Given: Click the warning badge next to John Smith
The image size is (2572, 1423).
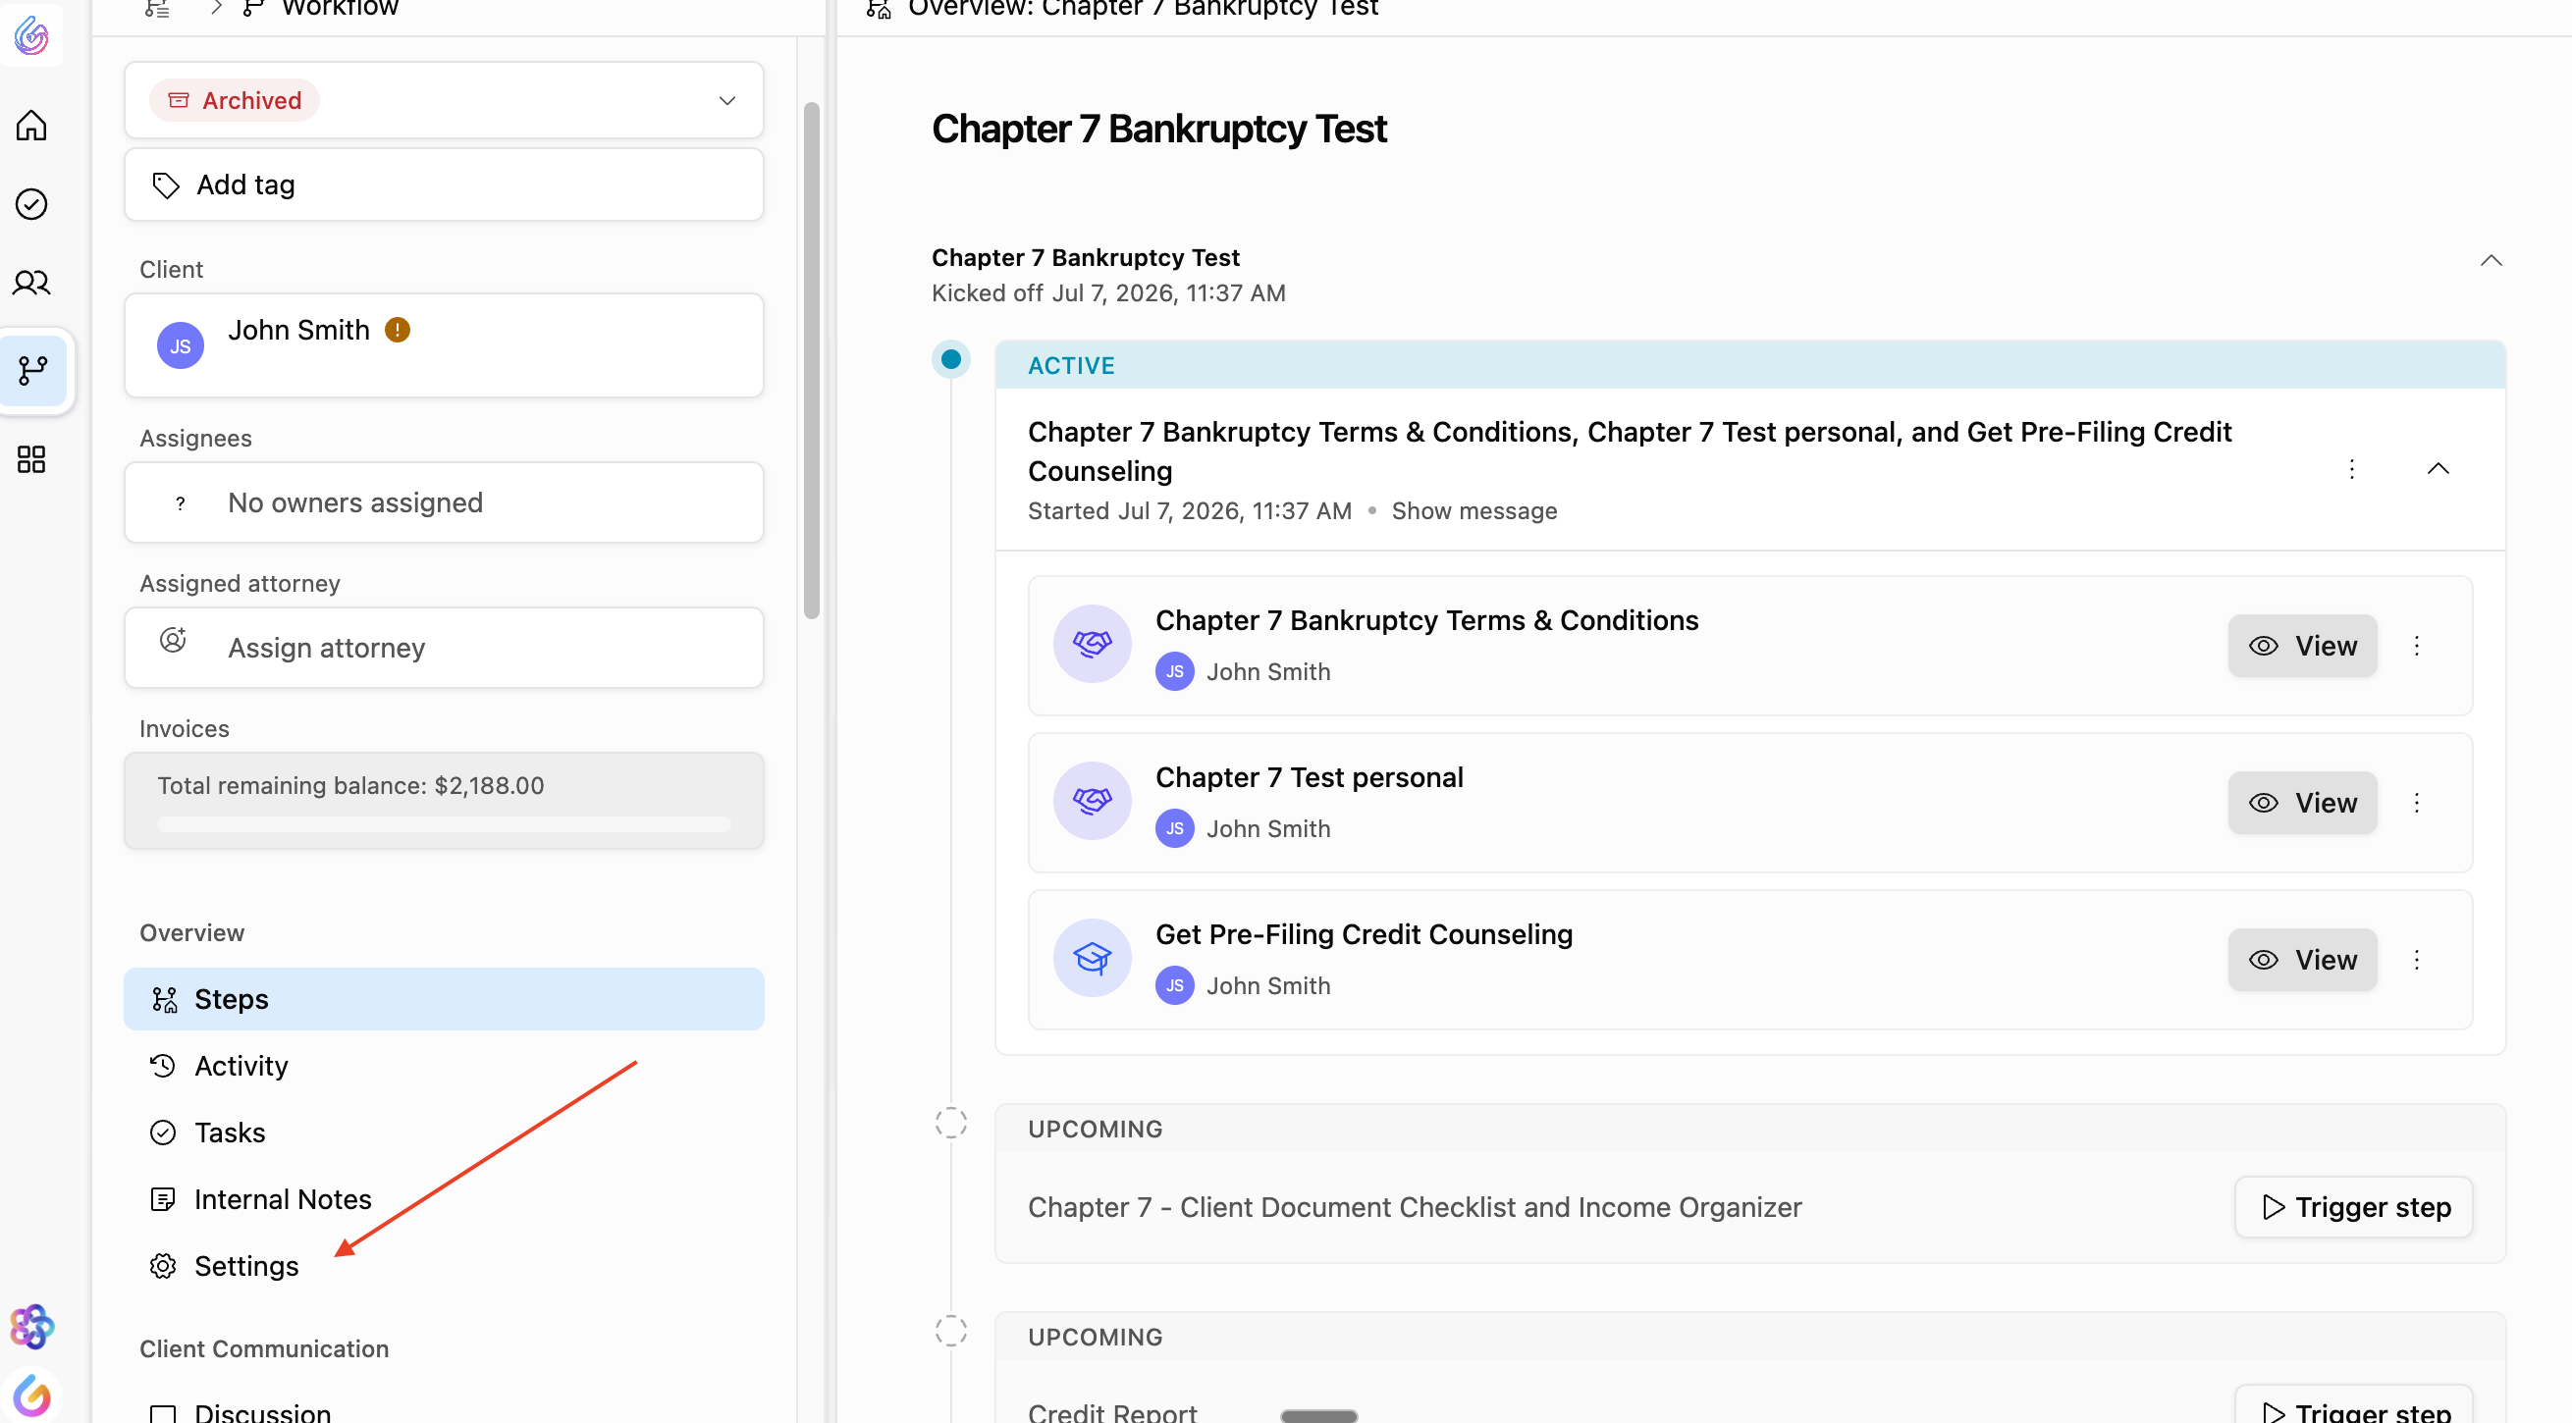Looking at the screenshot, I should pyautogui.click(x=398, y=331).
